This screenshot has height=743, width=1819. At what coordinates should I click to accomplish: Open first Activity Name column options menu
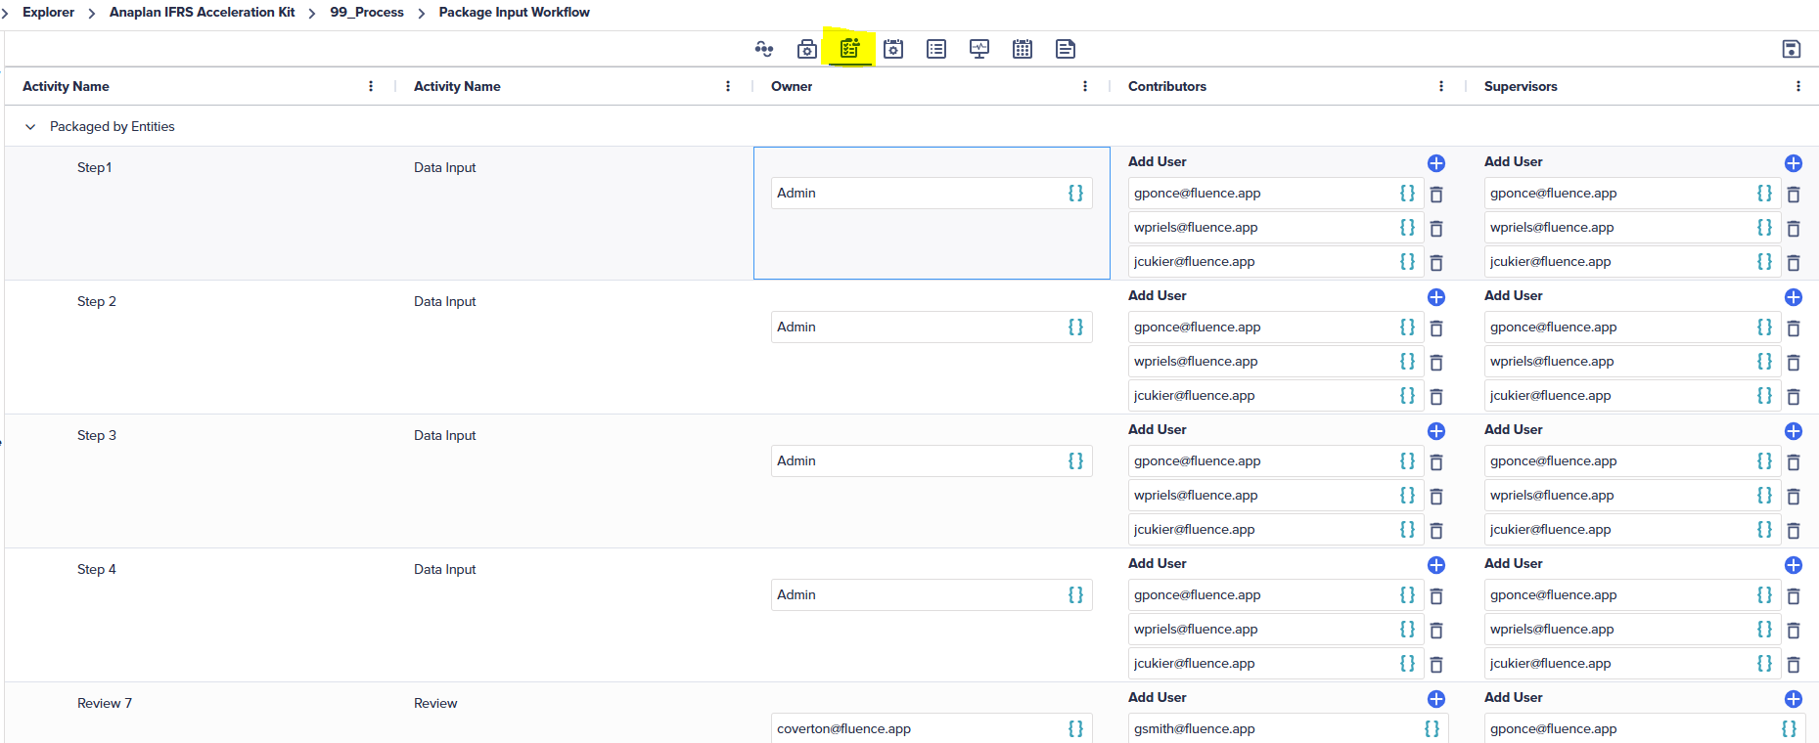point(371,86)
